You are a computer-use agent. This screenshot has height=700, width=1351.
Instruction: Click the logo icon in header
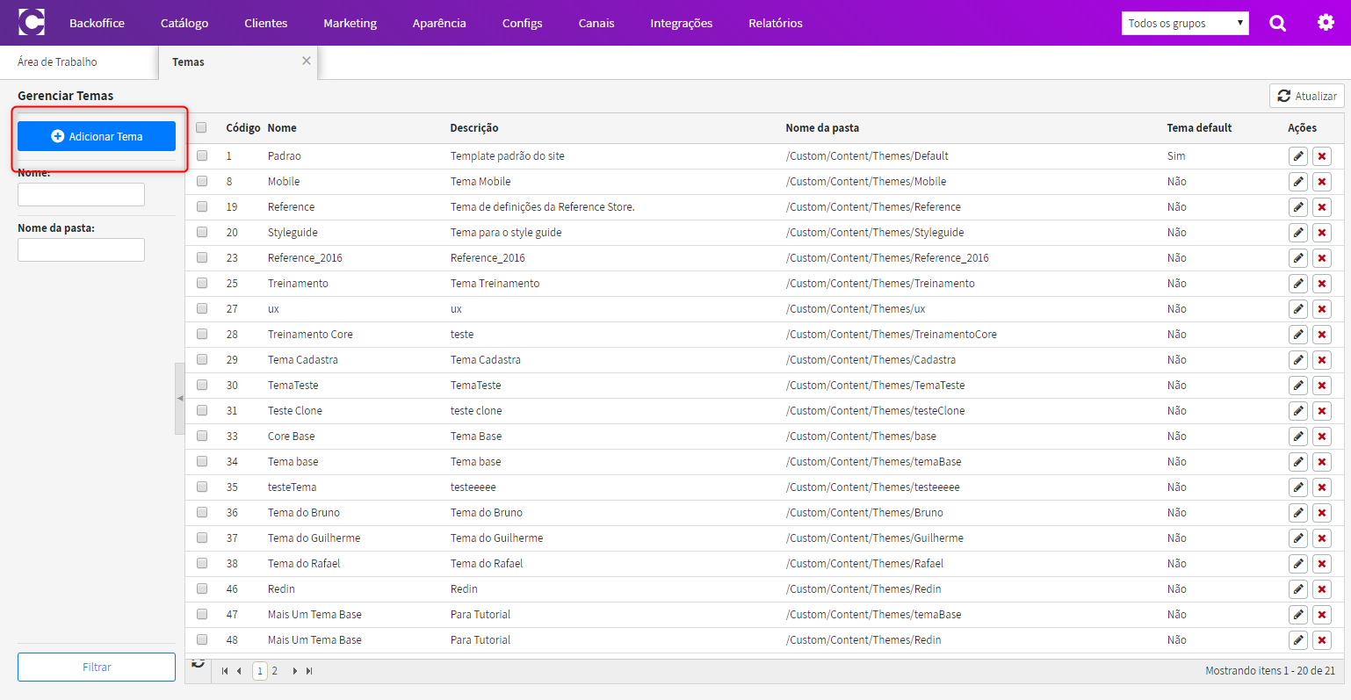tap(32, 23)
